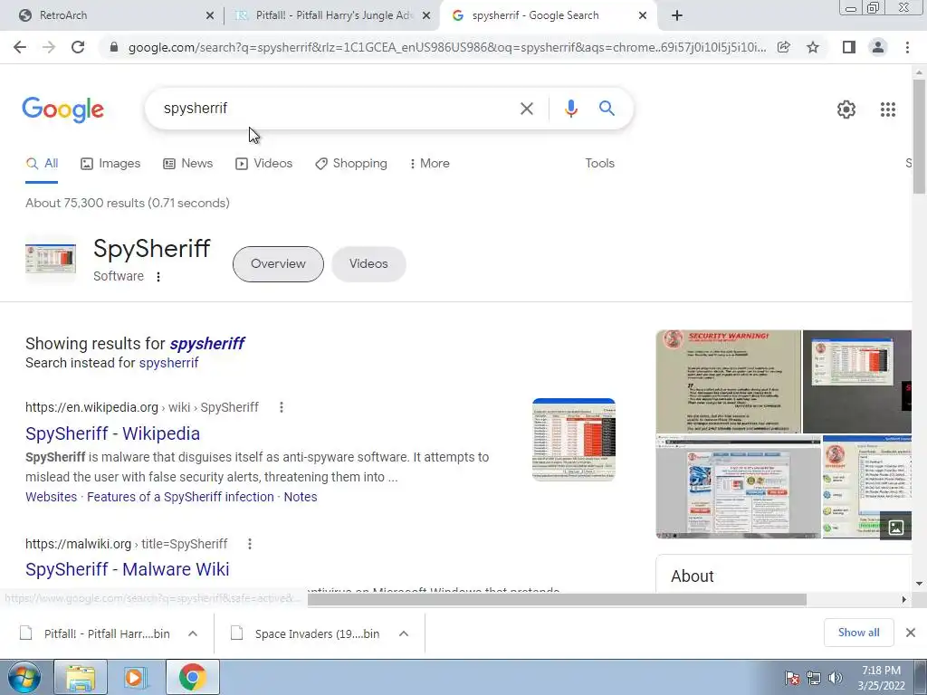Image resolution: width=927 pixels, height=695 pixels.
Task: Select the Images search tab
Action: [x=110, y=164]
